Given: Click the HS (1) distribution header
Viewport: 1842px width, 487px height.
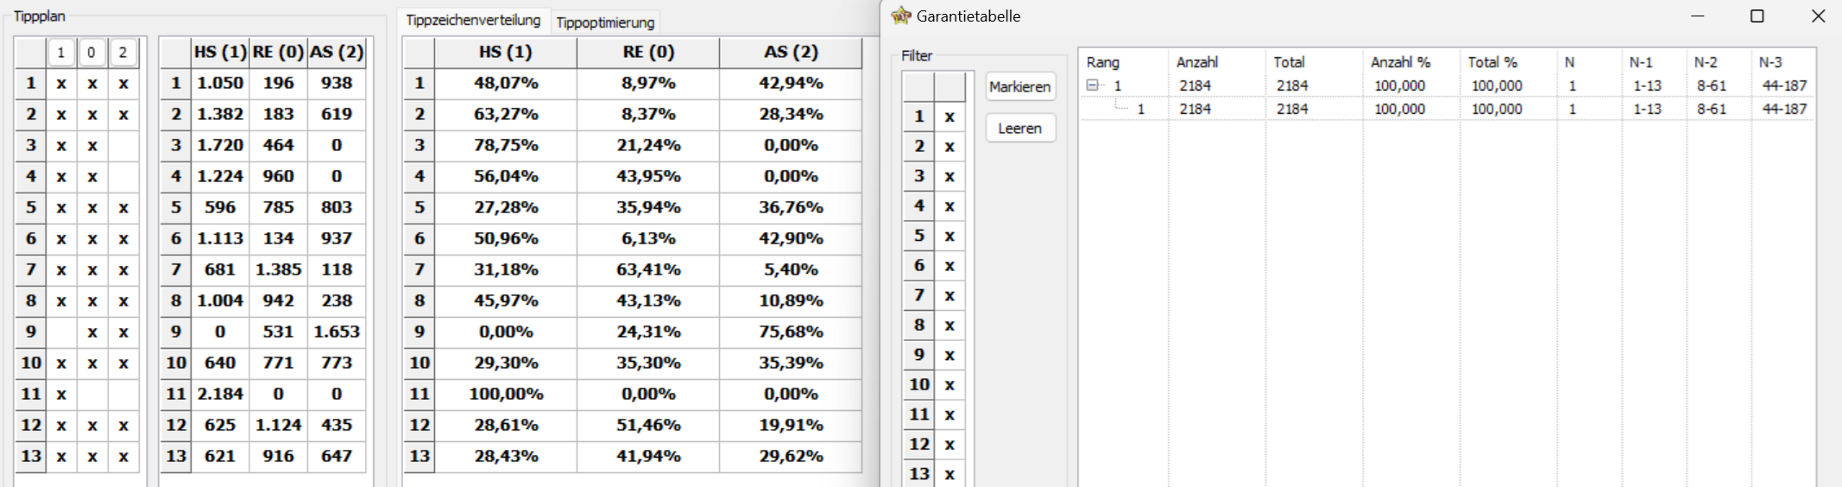Looking at the screenshot, I should [506, 52].
